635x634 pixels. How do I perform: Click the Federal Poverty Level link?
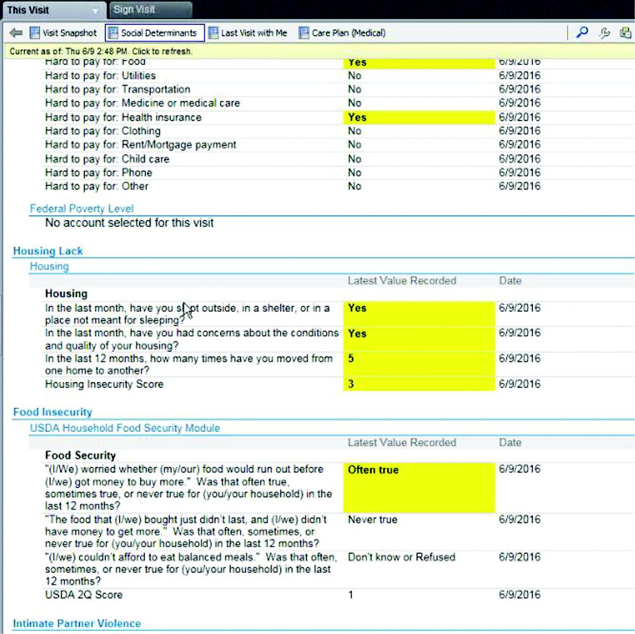click(x=81, y=208)
